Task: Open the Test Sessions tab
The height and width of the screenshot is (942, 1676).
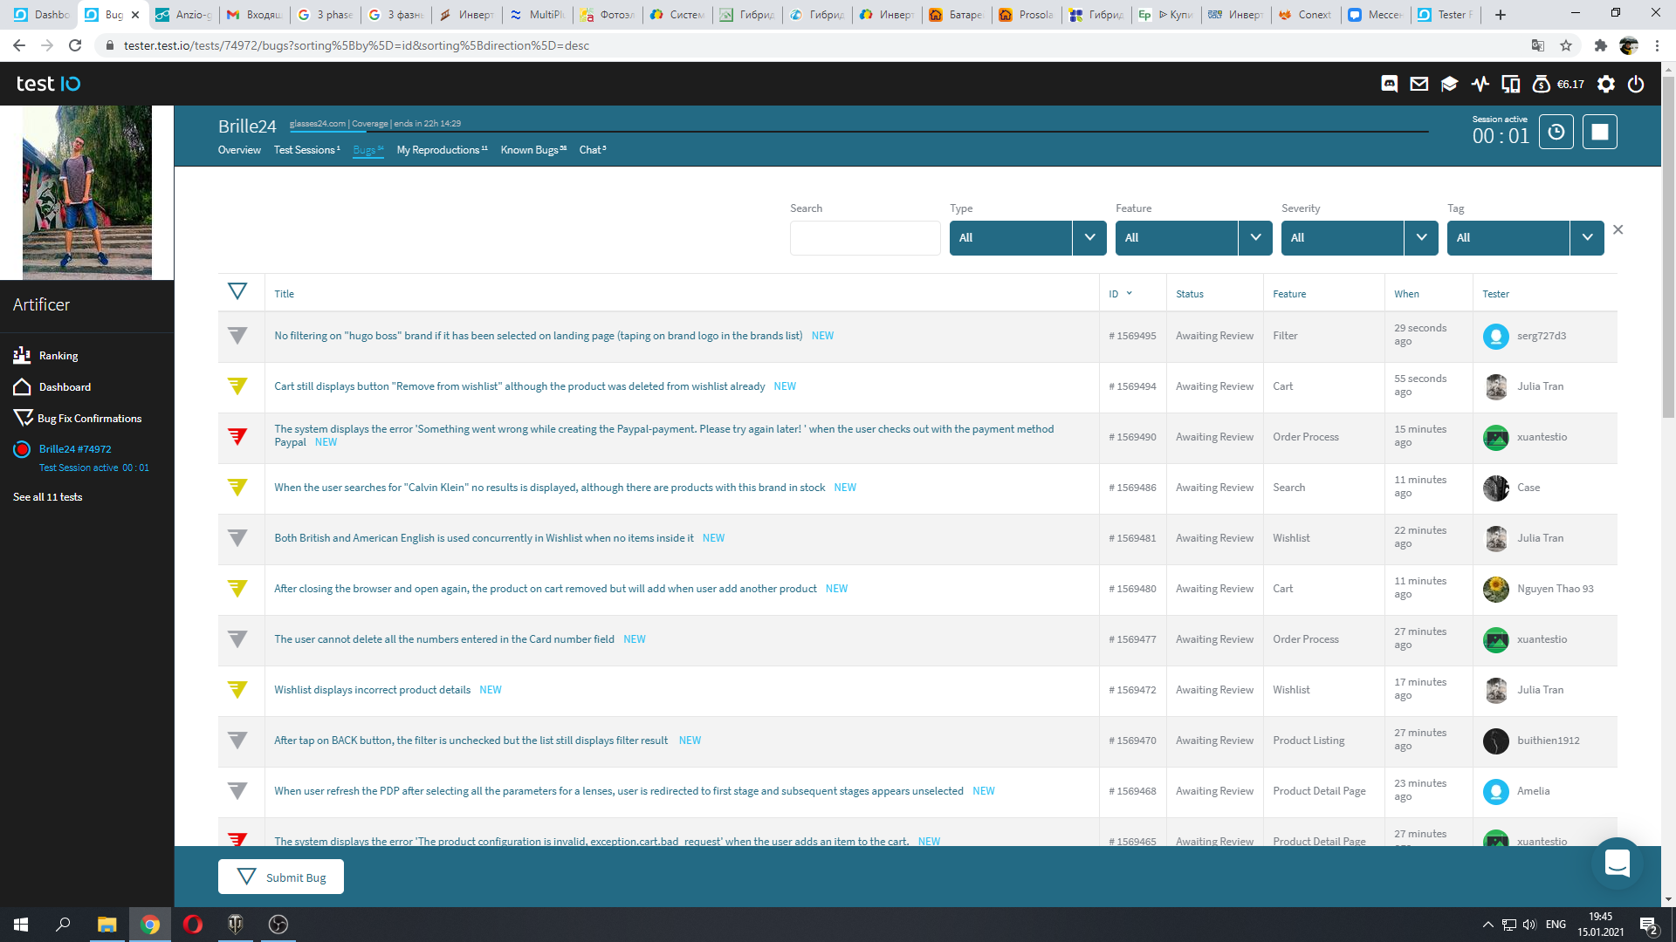Action: click(x=306, y=150)
